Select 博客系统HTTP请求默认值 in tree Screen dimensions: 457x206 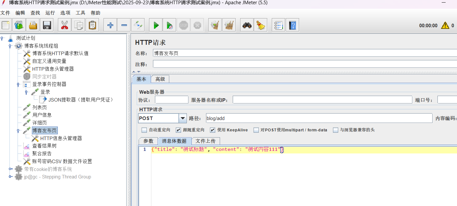click(60, 54)
